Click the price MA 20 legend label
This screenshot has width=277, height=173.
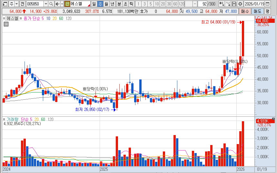point(54,19)
